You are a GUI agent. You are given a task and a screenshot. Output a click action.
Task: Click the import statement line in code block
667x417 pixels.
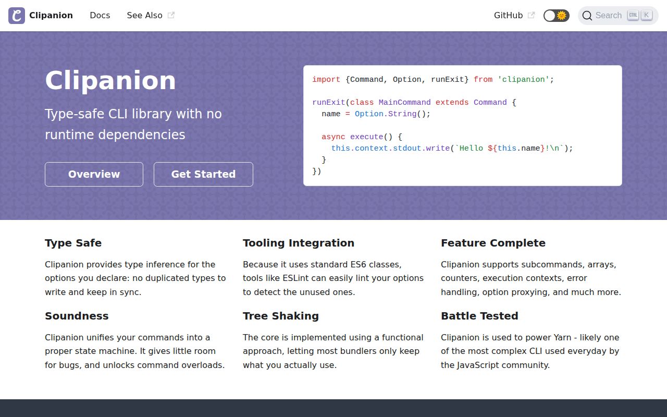[x=433, y=79]
